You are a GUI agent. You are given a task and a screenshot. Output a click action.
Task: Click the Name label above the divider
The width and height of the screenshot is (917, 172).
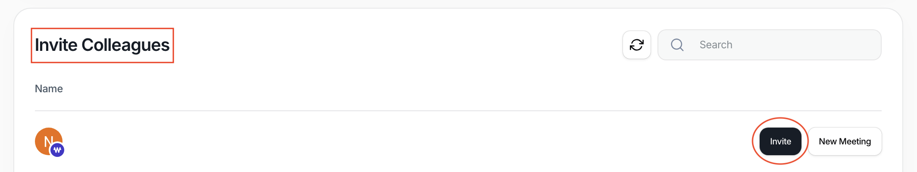click(49, 89)
